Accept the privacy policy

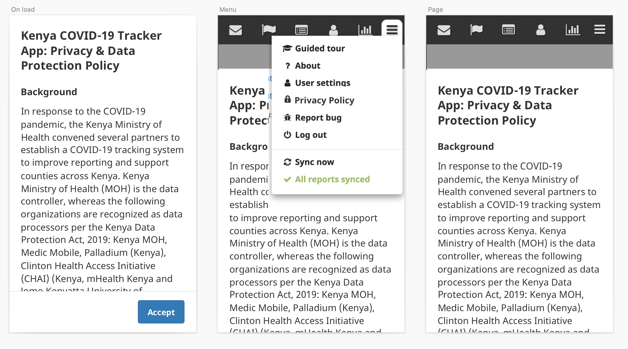(x=161, y=312)
